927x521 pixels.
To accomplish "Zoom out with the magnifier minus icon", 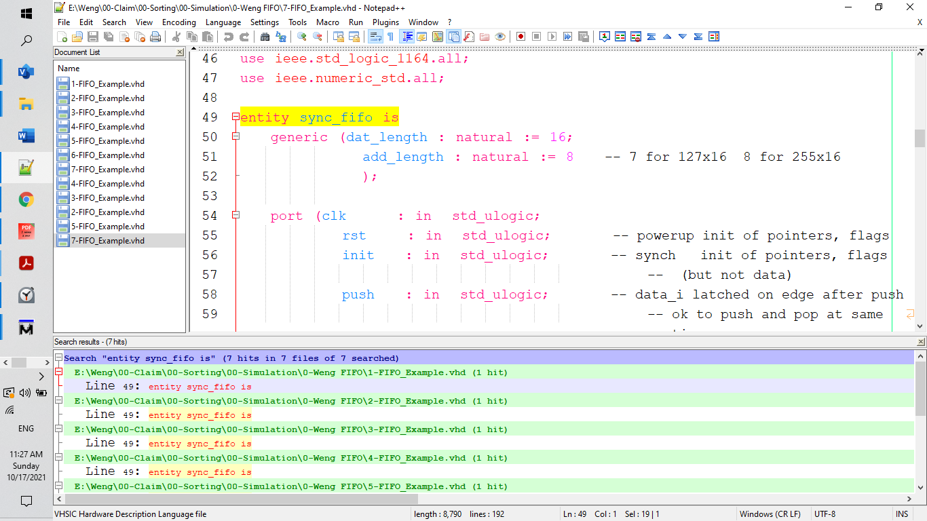I will click(x=318, y=37).
